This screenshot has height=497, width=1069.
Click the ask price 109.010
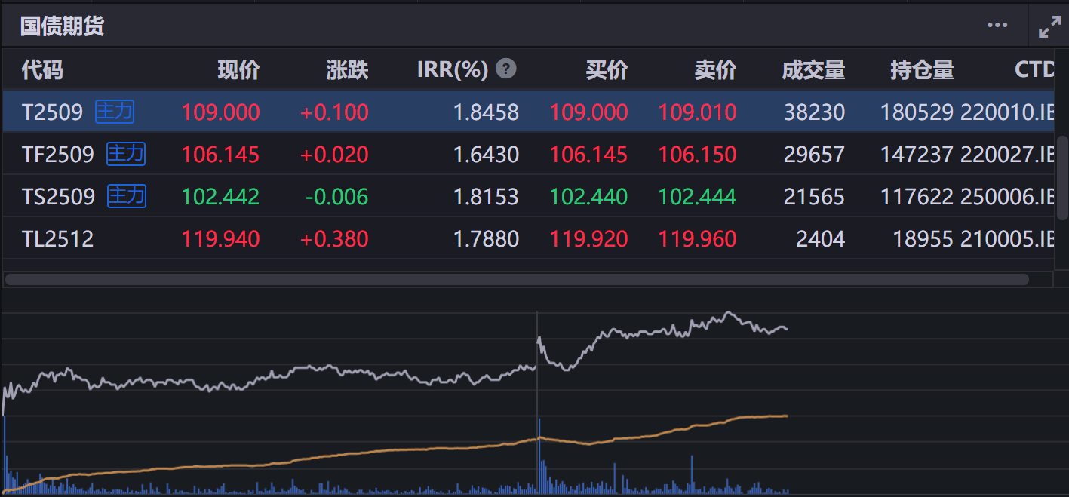(x=698, y=113)
